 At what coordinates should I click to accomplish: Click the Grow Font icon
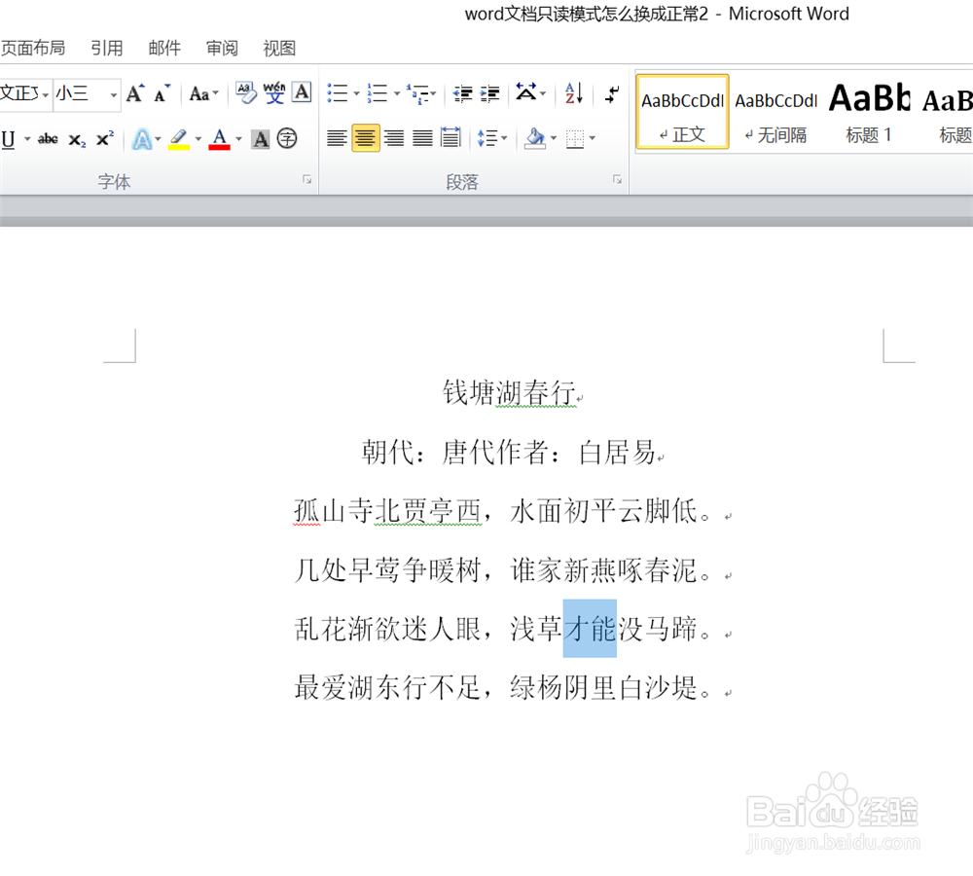tap(132, 92)
